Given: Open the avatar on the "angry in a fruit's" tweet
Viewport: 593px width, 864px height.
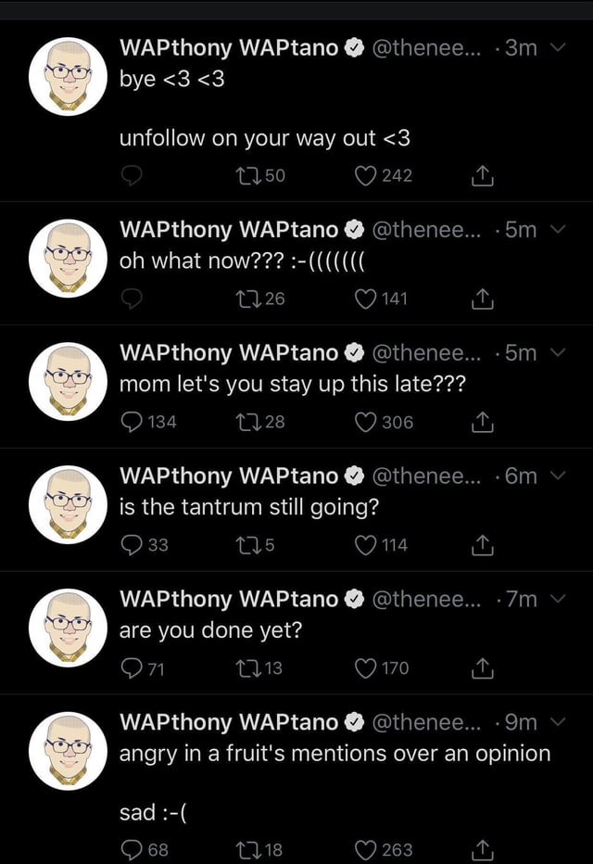Looking at the screenshot, I should 68,751.
